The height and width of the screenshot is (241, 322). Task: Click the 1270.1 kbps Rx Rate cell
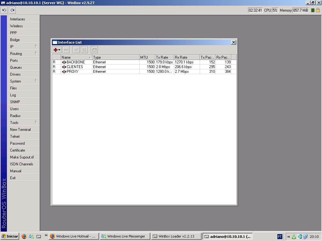pyautogui.click(x=187, y=62)
